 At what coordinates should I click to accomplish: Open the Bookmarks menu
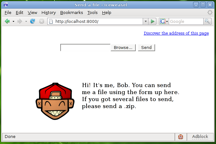tap(71, 13)
